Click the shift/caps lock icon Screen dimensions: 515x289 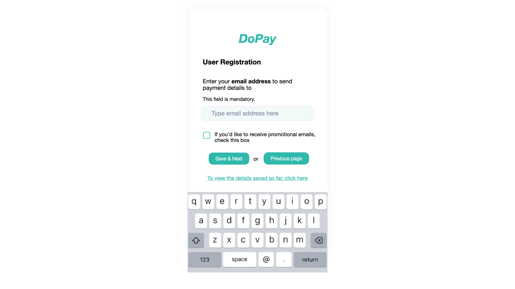pyautogui.click(x=196, y=240)
